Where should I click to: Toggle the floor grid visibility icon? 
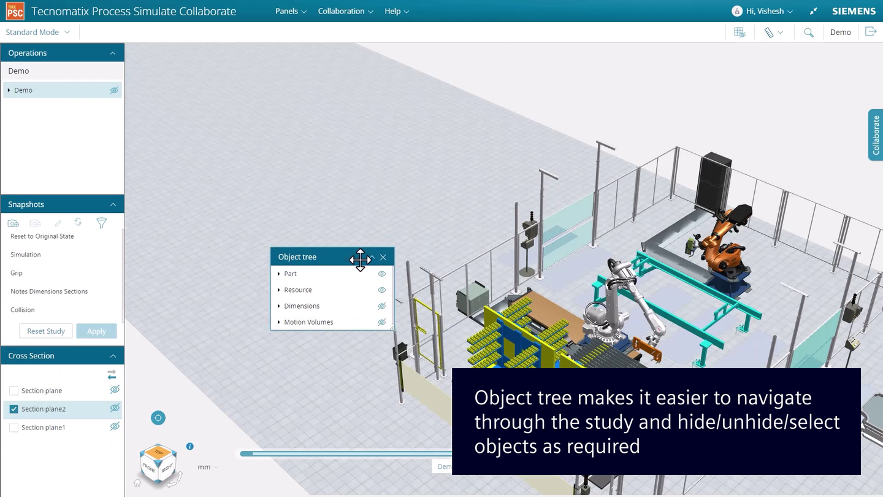[739, 32]
